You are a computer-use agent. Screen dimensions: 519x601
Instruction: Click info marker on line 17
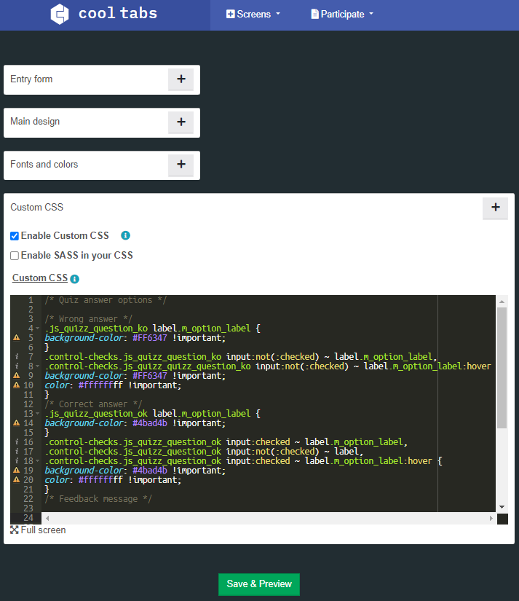(17, 451)
